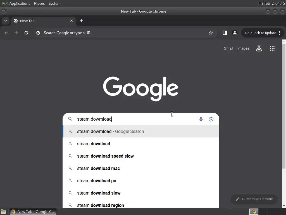Click the browser Back arrow
The image size is (286, 215).
6,33
